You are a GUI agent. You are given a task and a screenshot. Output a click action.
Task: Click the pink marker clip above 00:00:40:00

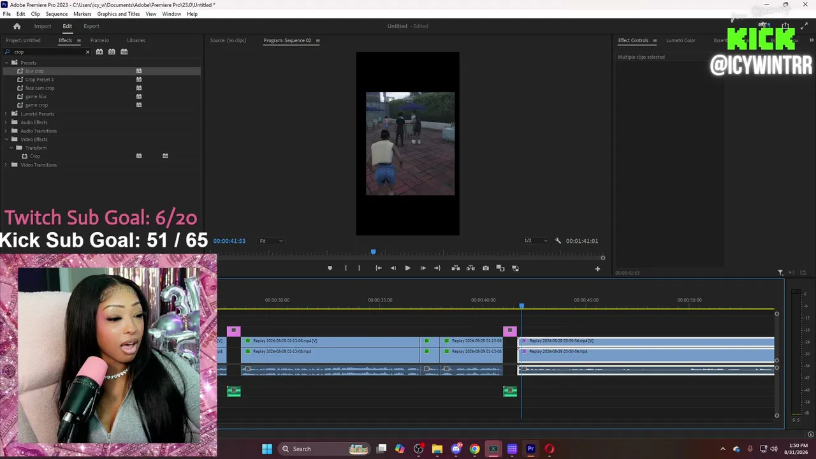(x=509, y=331)
